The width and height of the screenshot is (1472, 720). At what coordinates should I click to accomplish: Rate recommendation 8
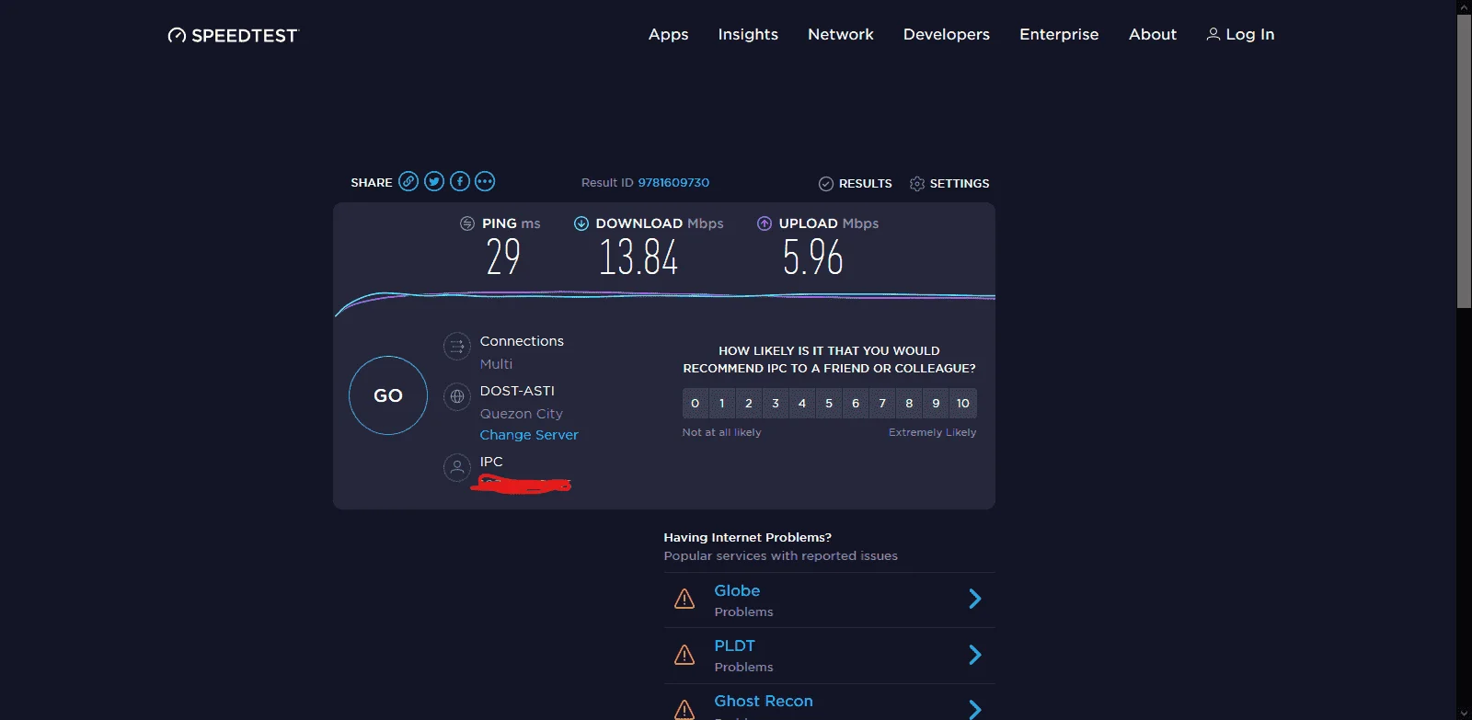click(909, 403)
